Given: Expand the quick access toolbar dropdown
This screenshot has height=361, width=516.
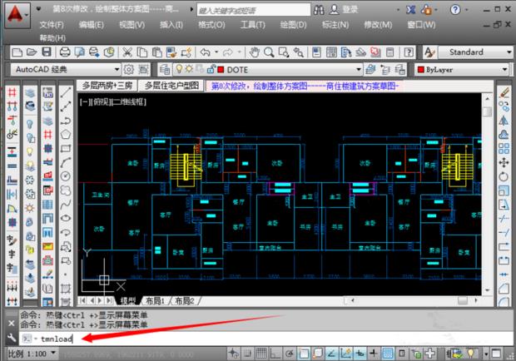Looking at the screenshot, I should pyautogui.click(x=38, y=9).
